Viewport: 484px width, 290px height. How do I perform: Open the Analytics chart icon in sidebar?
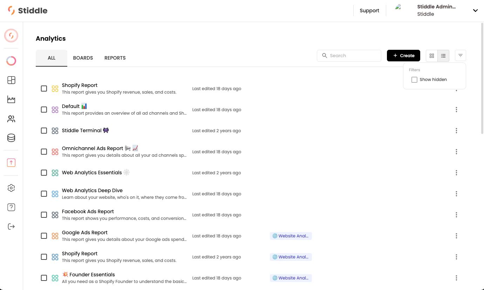(x=11, y=99)
